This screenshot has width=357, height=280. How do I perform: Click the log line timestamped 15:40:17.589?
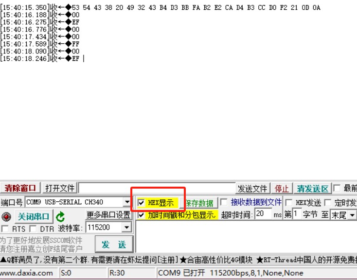click(x=39, y=44)
